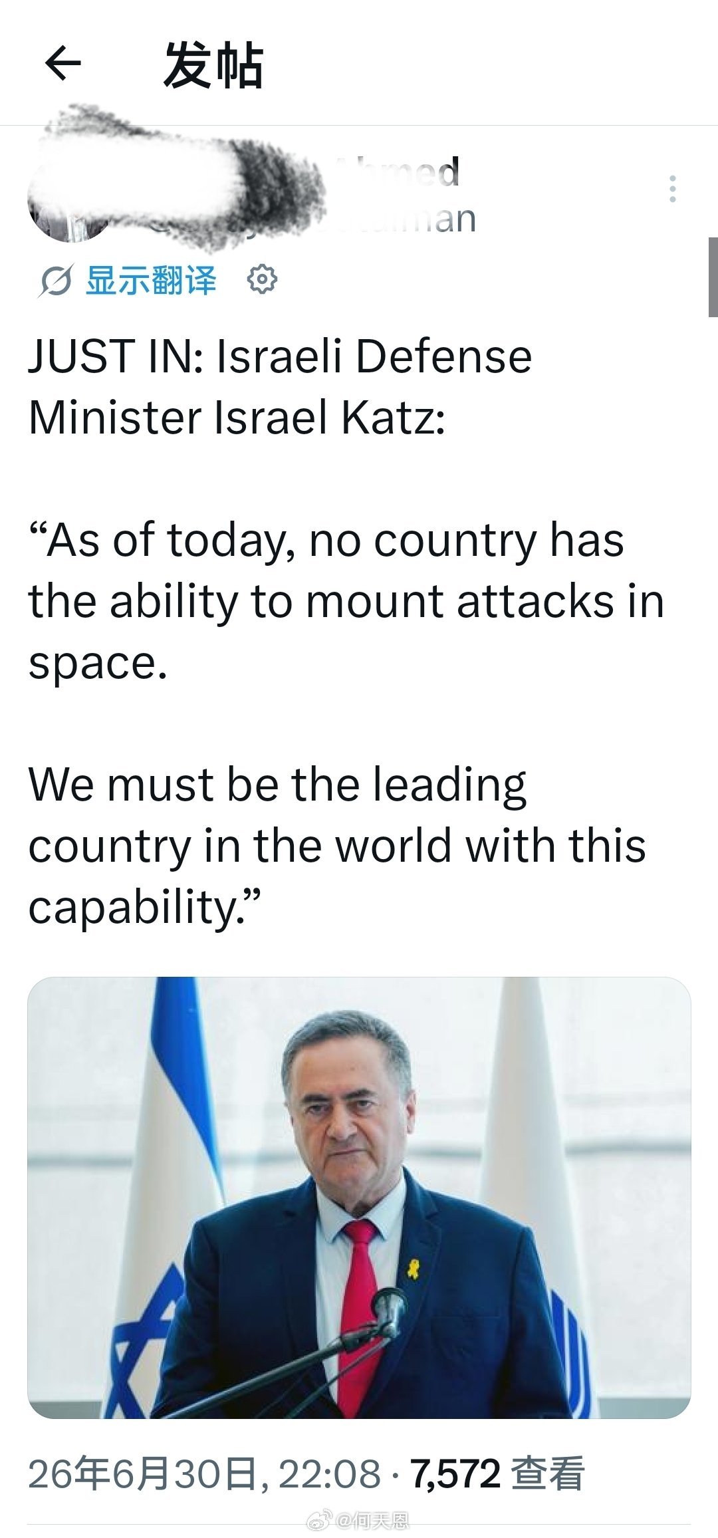This screenshot has width=718, height=1538.
Task: Tap the 发帖 header title
Action: [x=214, y=65]
